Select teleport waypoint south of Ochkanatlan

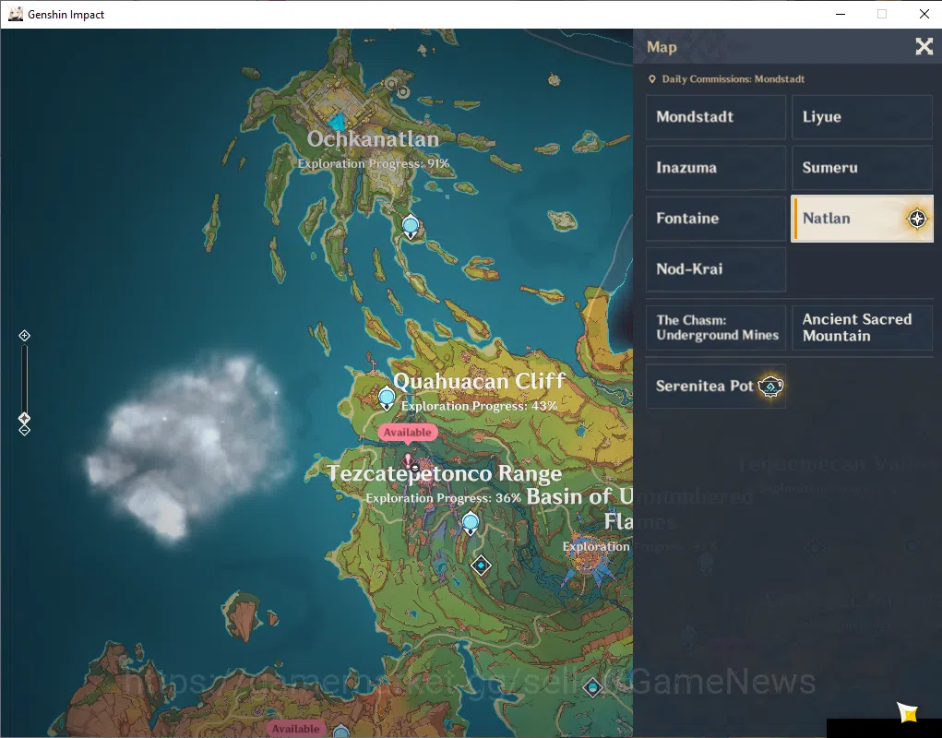[411, 228]
